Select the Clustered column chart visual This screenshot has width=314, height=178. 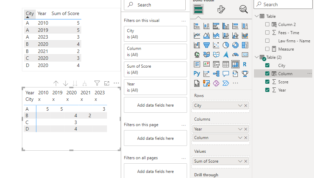[226, 26]
